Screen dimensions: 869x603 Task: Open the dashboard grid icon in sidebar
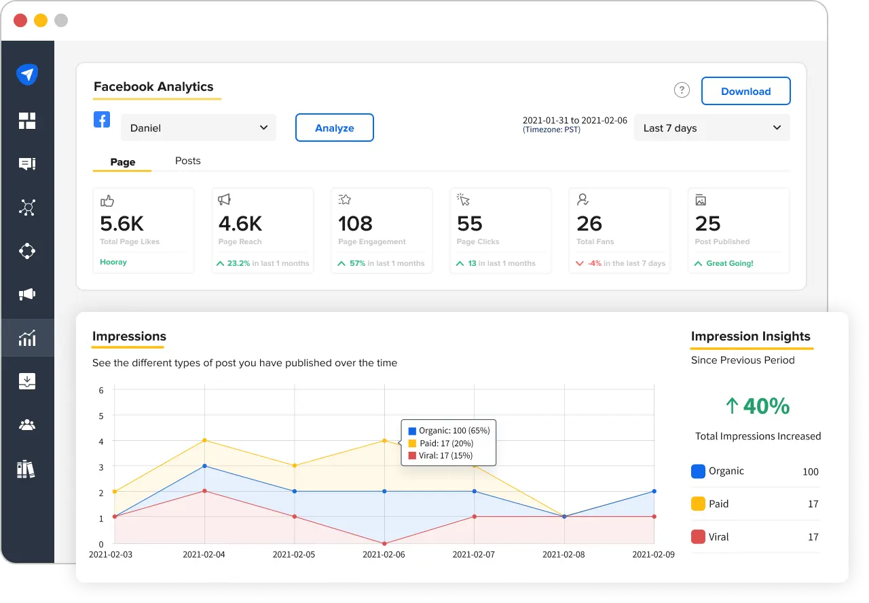(x=27, y=121)
